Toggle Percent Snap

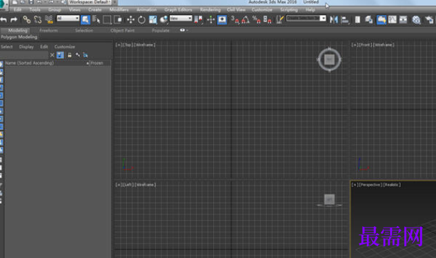click(257, 20)
